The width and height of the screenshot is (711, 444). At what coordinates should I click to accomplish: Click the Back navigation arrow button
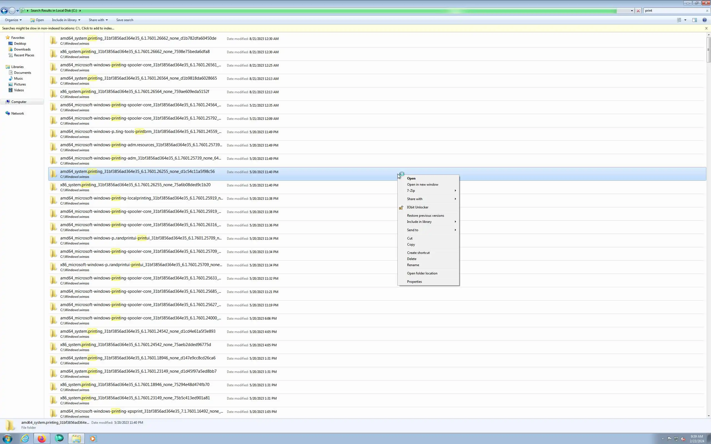point(4,11)
